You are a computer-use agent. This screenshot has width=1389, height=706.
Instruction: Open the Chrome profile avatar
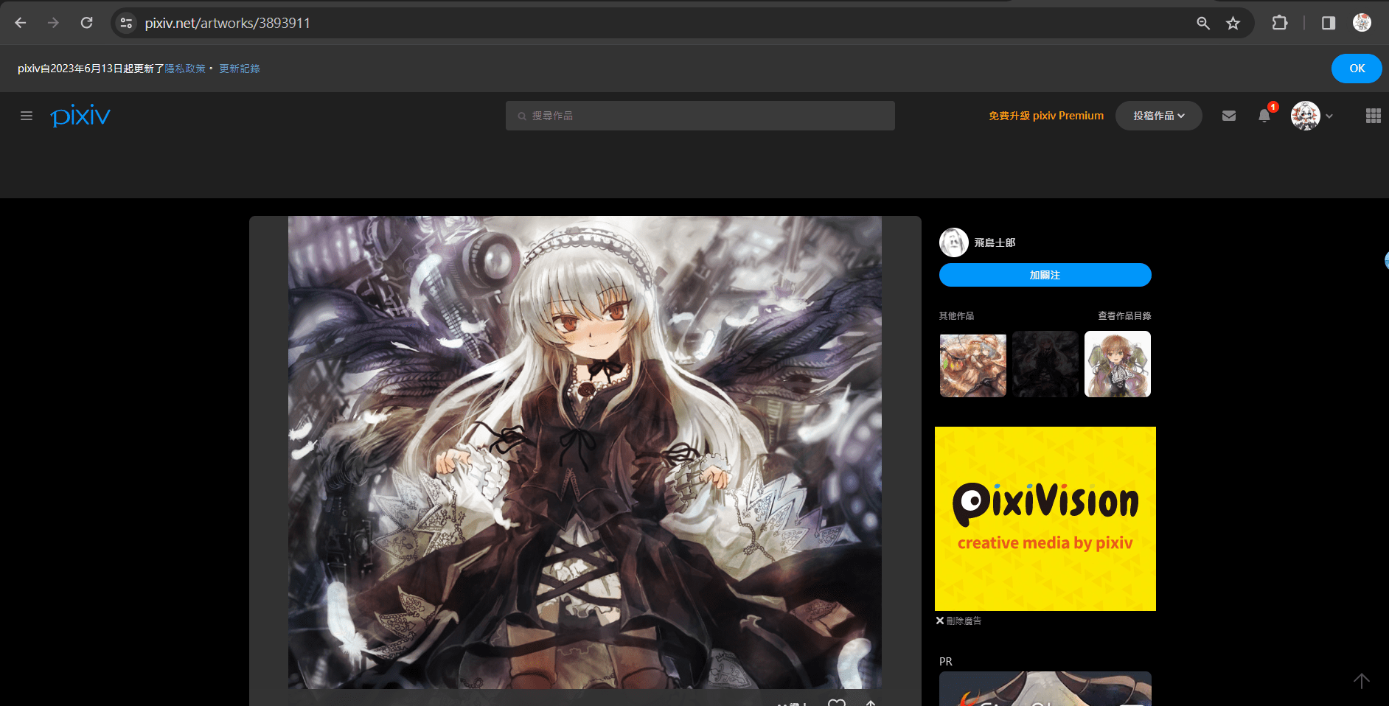(x=1362, y=23)
